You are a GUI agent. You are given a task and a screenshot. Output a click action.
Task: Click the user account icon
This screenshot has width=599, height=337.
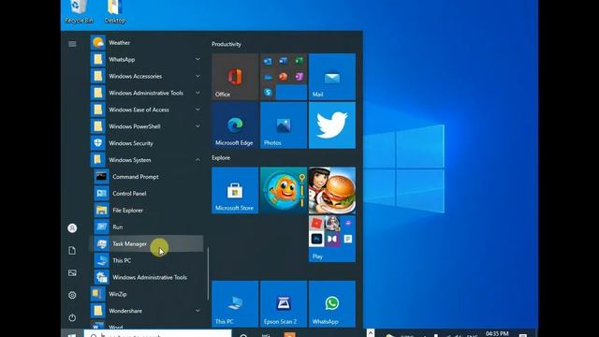click(x=72, y=228)
